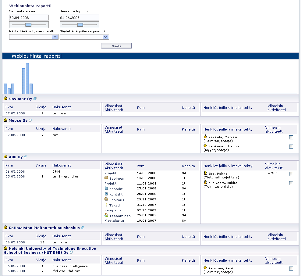305x276 pixels.
Task: Focus the Seuranta alkaa date field
Action: 29,17
